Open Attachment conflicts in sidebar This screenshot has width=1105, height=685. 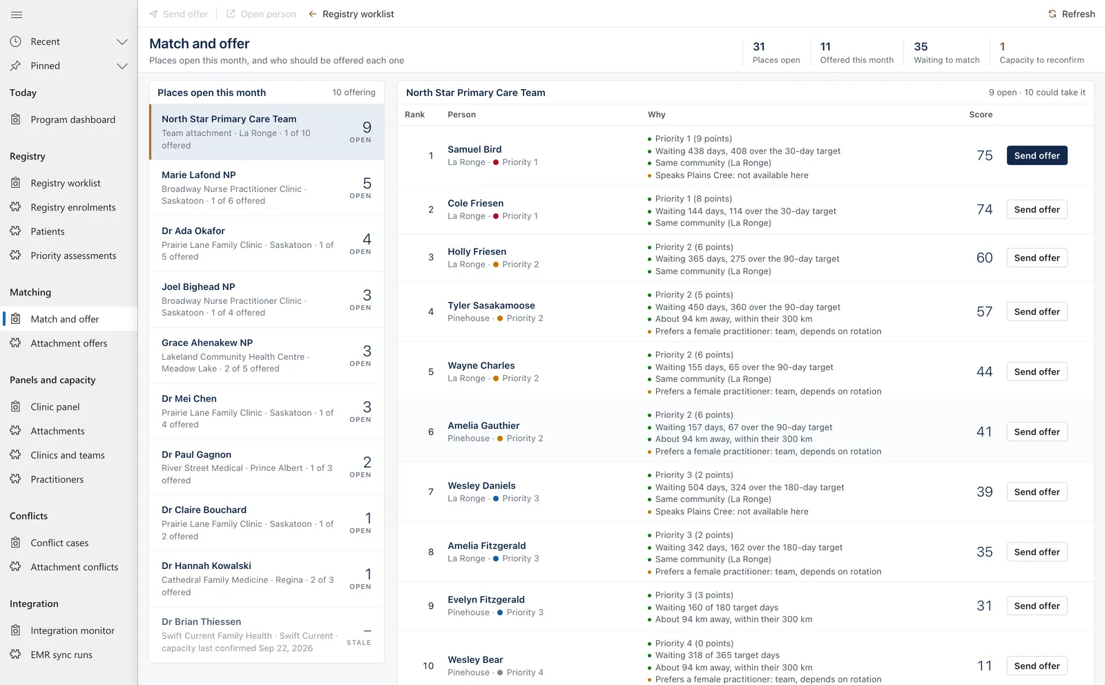(x=69, y=567)
